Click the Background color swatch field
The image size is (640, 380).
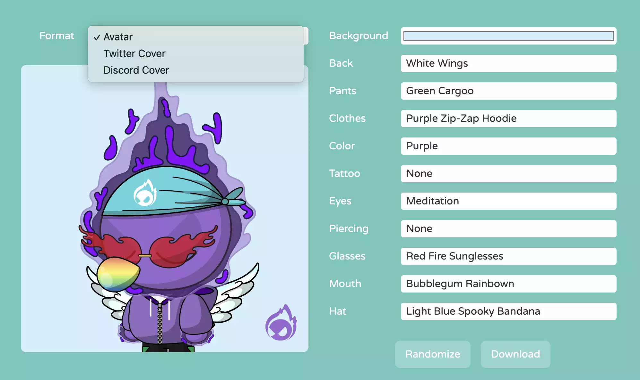pyautogui.click(x=508, y=35)
